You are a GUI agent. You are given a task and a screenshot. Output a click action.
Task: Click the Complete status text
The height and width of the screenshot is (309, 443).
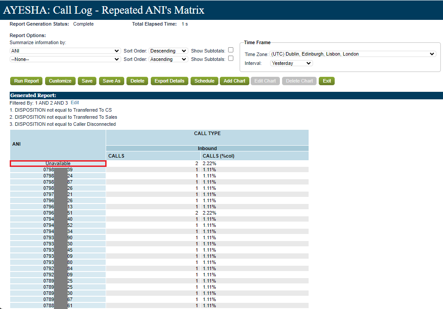coord(84,24)
